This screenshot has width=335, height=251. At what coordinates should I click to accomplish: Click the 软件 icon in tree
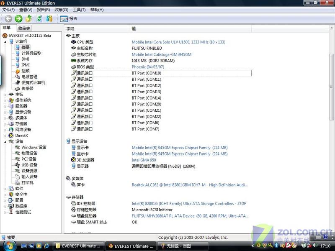point(11,189)
